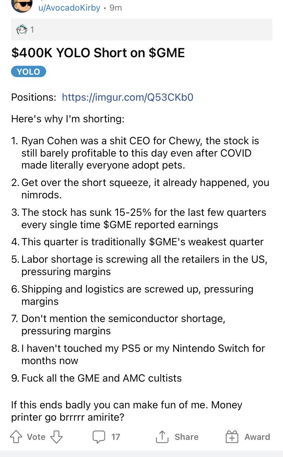Screen dimensions: 283x457
Task: Tap the gift box award icon
Action: click(232, 437)
